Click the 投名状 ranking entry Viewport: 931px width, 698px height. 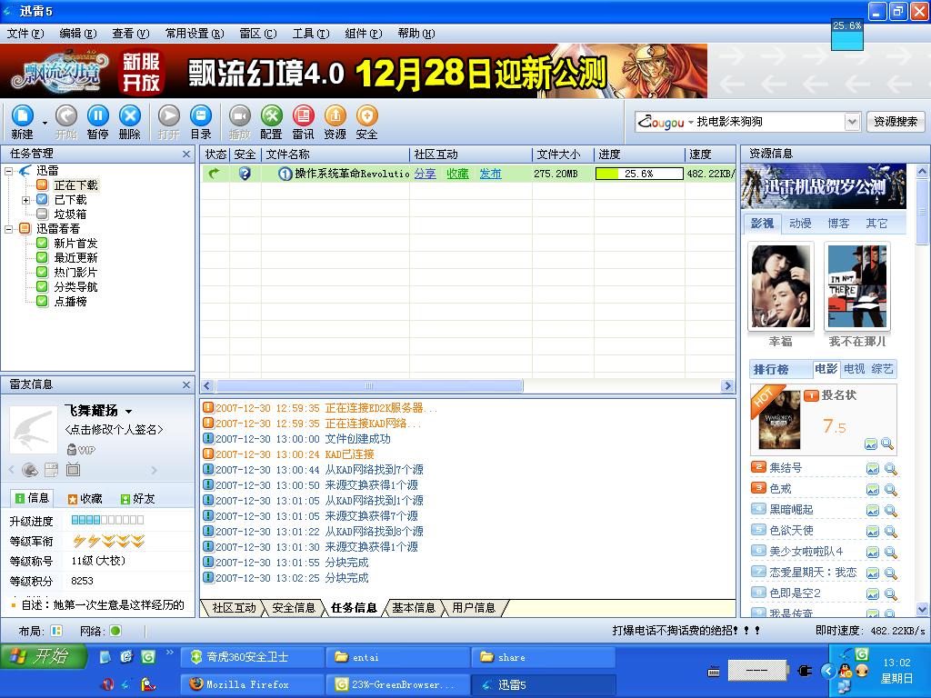tap(824, 419)
